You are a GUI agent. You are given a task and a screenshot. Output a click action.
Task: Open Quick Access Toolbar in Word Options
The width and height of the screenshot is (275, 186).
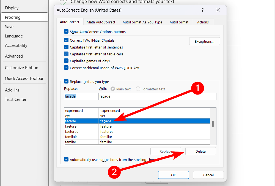(x=24, y=79)
